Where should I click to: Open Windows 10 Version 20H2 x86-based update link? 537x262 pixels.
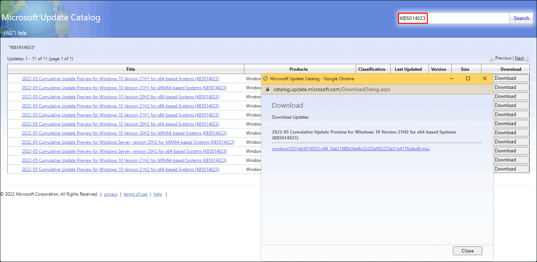(120, 97)
